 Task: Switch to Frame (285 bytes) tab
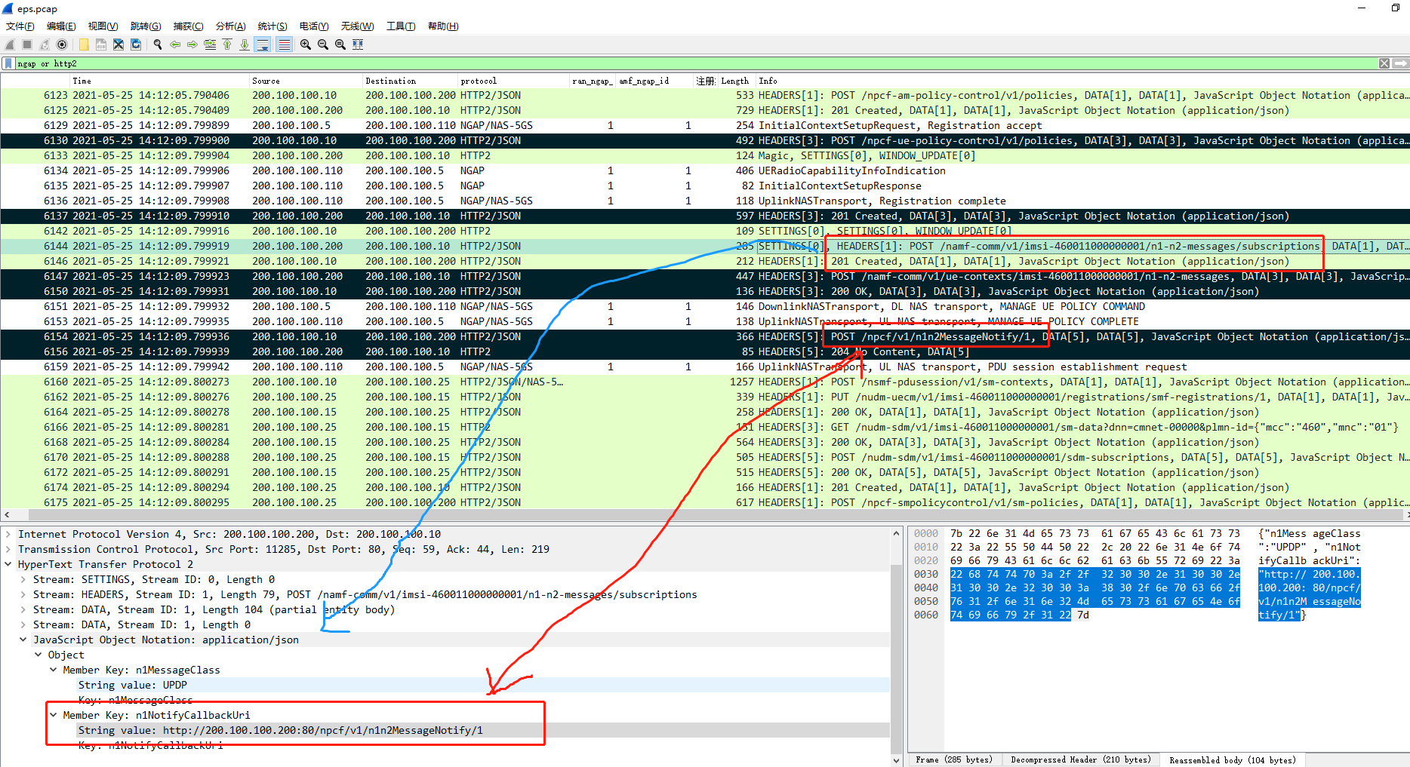click(954, 759)
